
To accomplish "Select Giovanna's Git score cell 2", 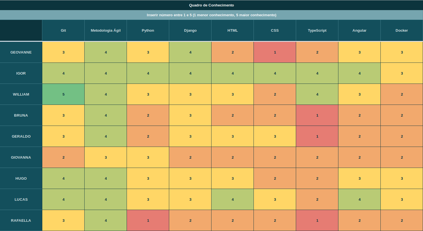I will click(63, 157).
